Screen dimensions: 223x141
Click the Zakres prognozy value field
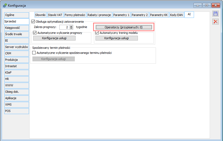click(x=65, y=27)
